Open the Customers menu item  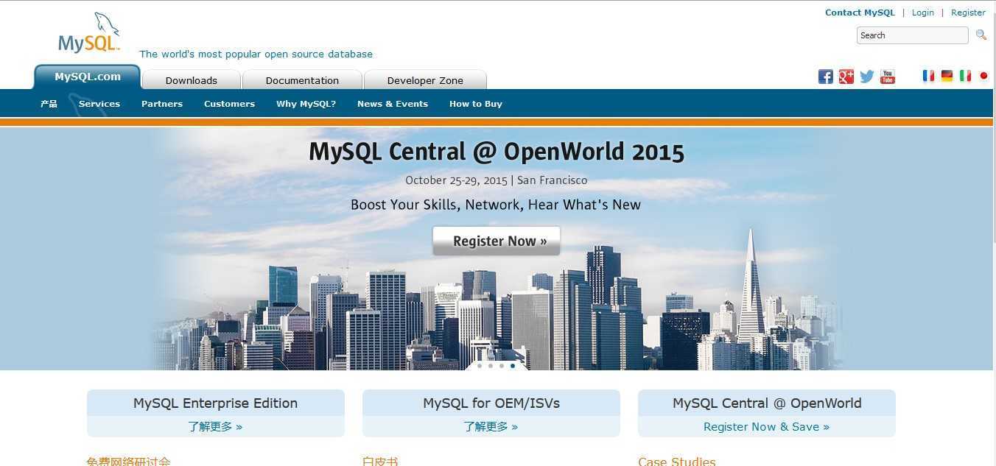229,104
